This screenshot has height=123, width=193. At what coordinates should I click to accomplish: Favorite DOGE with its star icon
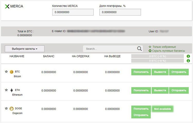click(x=6, y=108)
